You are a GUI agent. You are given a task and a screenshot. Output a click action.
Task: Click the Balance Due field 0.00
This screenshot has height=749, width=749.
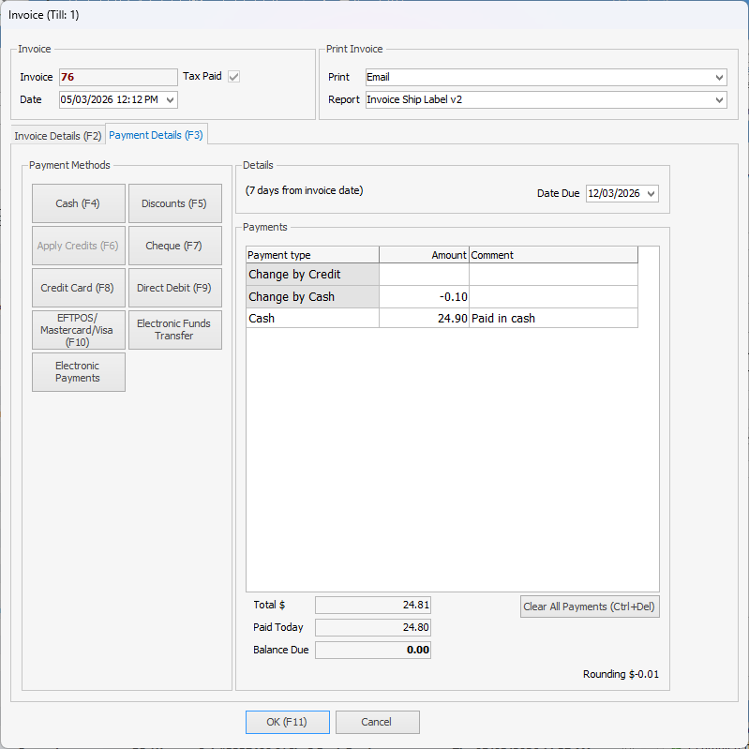pos(372,650)
